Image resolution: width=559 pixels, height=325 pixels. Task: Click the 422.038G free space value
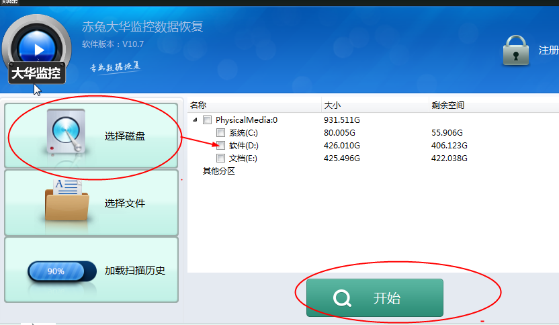449,158
